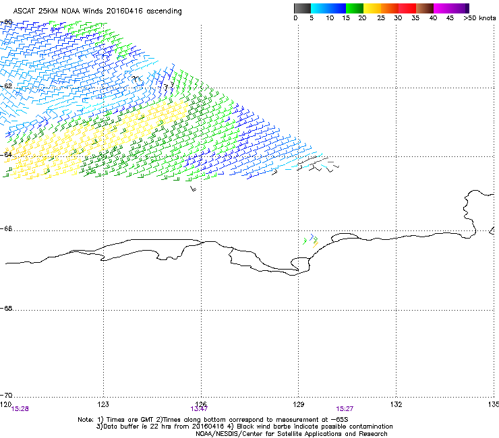This screenshot has height=438, width=499.
Task: Click the '>50 knots' legend label
Action: (479, 18)
